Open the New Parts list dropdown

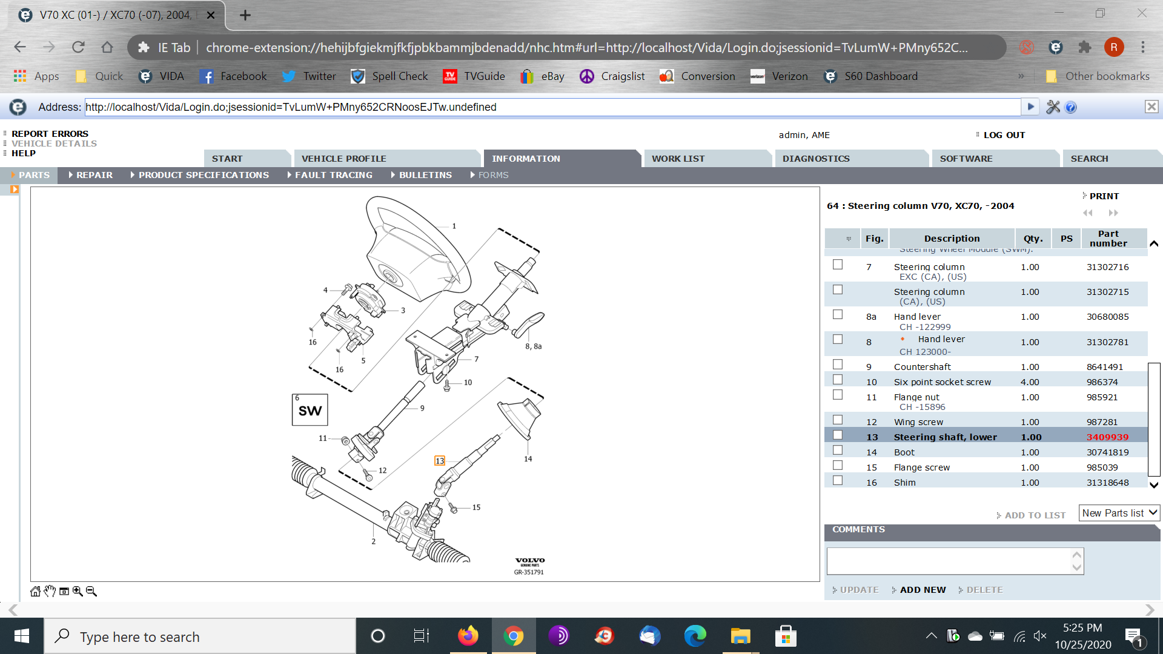(x=1119, y=513)
